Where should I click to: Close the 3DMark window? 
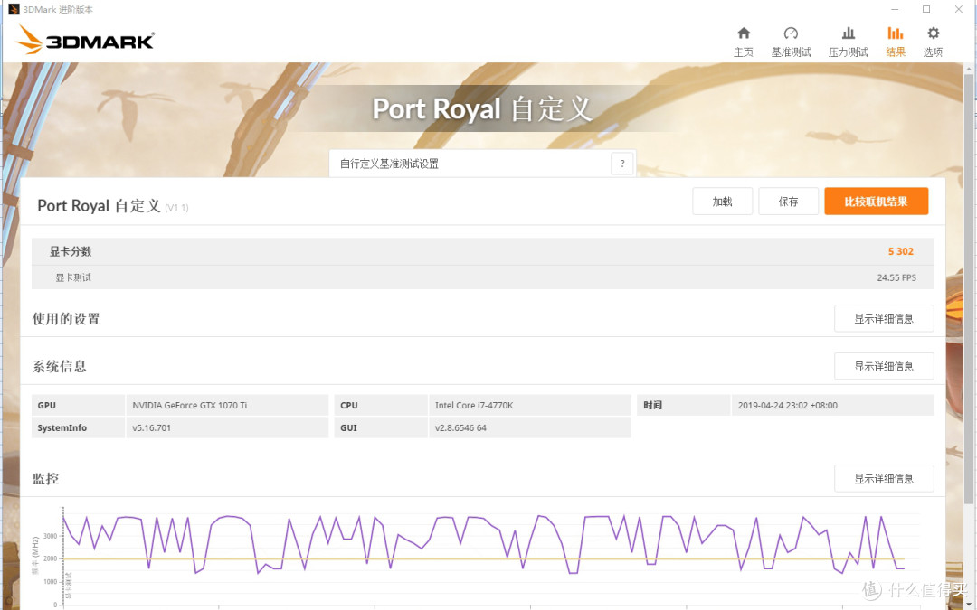click(x=958, y=9)
